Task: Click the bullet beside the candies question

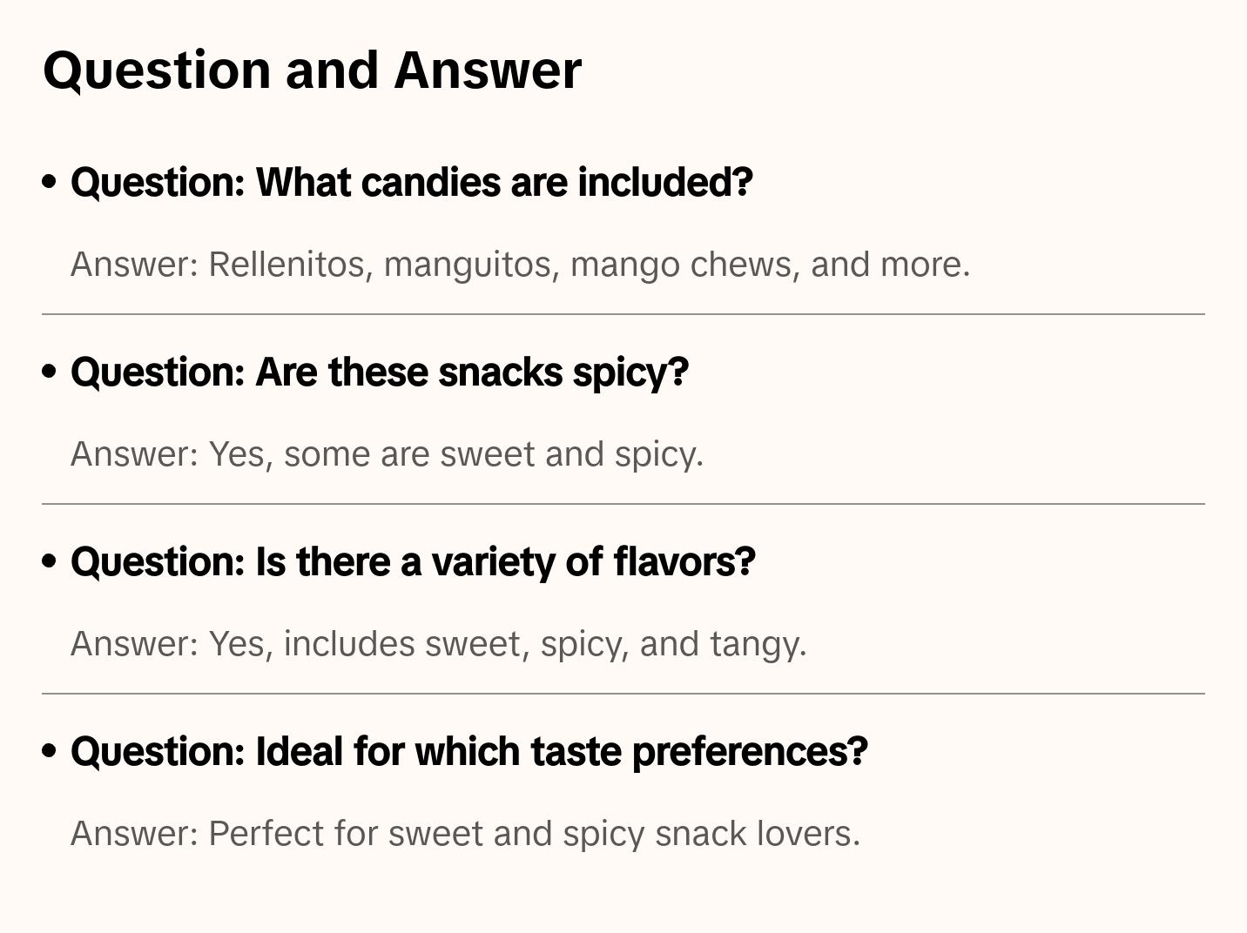Action: (50, 182)
